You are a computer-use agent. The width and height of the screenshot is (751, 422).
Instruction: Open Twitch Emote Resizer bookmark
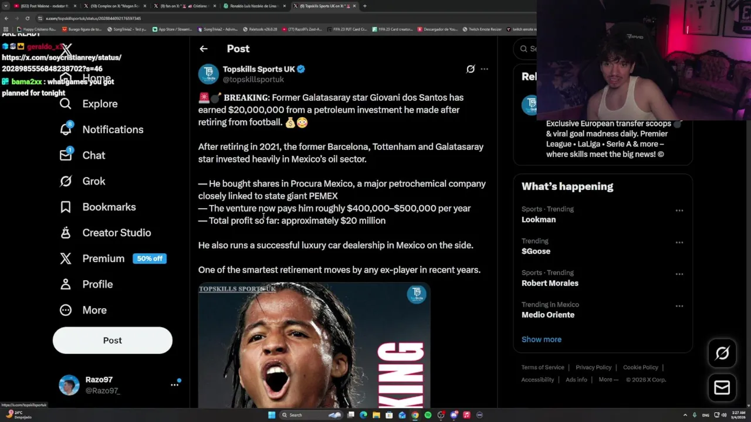coord(483,29)
